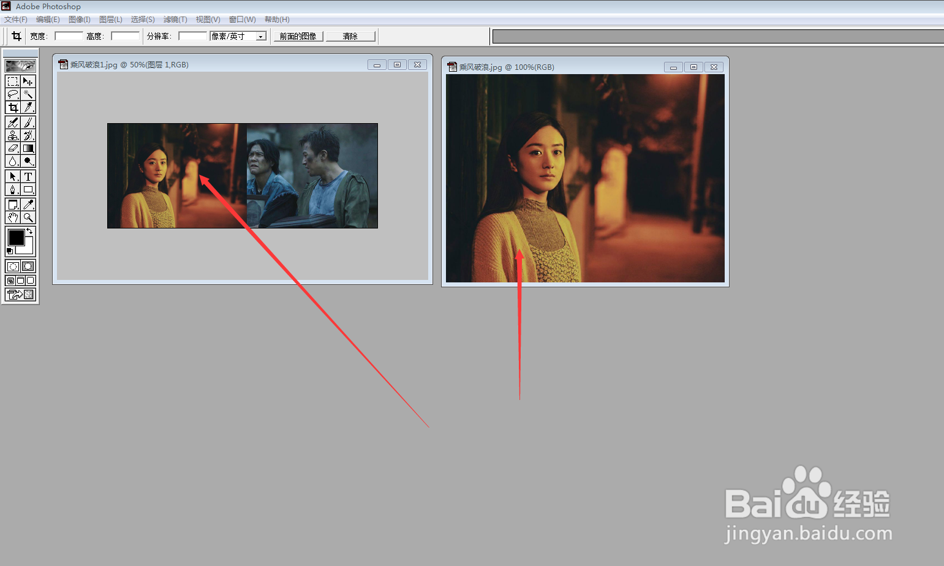The height and width of the screenshot is (566, 944).
Task: Click the Adobe Online eye image
Action: pyautogui.click(x=20, y=66)
